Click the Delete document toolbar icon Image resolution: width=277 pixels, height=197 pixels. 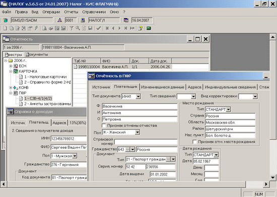(x=24, y=28)
